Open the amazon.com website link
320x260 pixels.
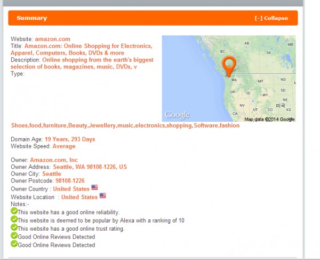click(x=52, y=39)
